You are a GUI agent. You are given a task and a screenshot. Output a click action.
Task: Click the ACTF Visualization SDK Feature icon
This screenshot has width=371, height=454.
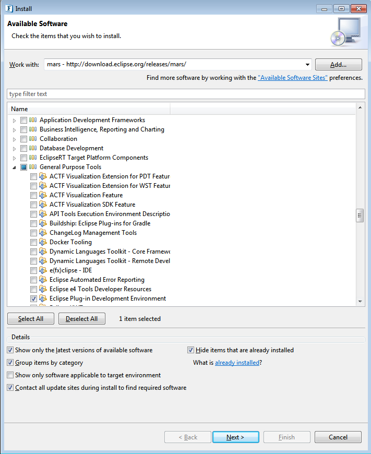point(43,205)
